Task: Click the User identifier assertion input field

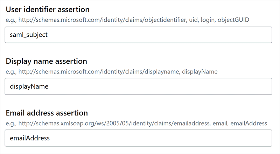Action: pyautogui.click(x=138, y=35)
